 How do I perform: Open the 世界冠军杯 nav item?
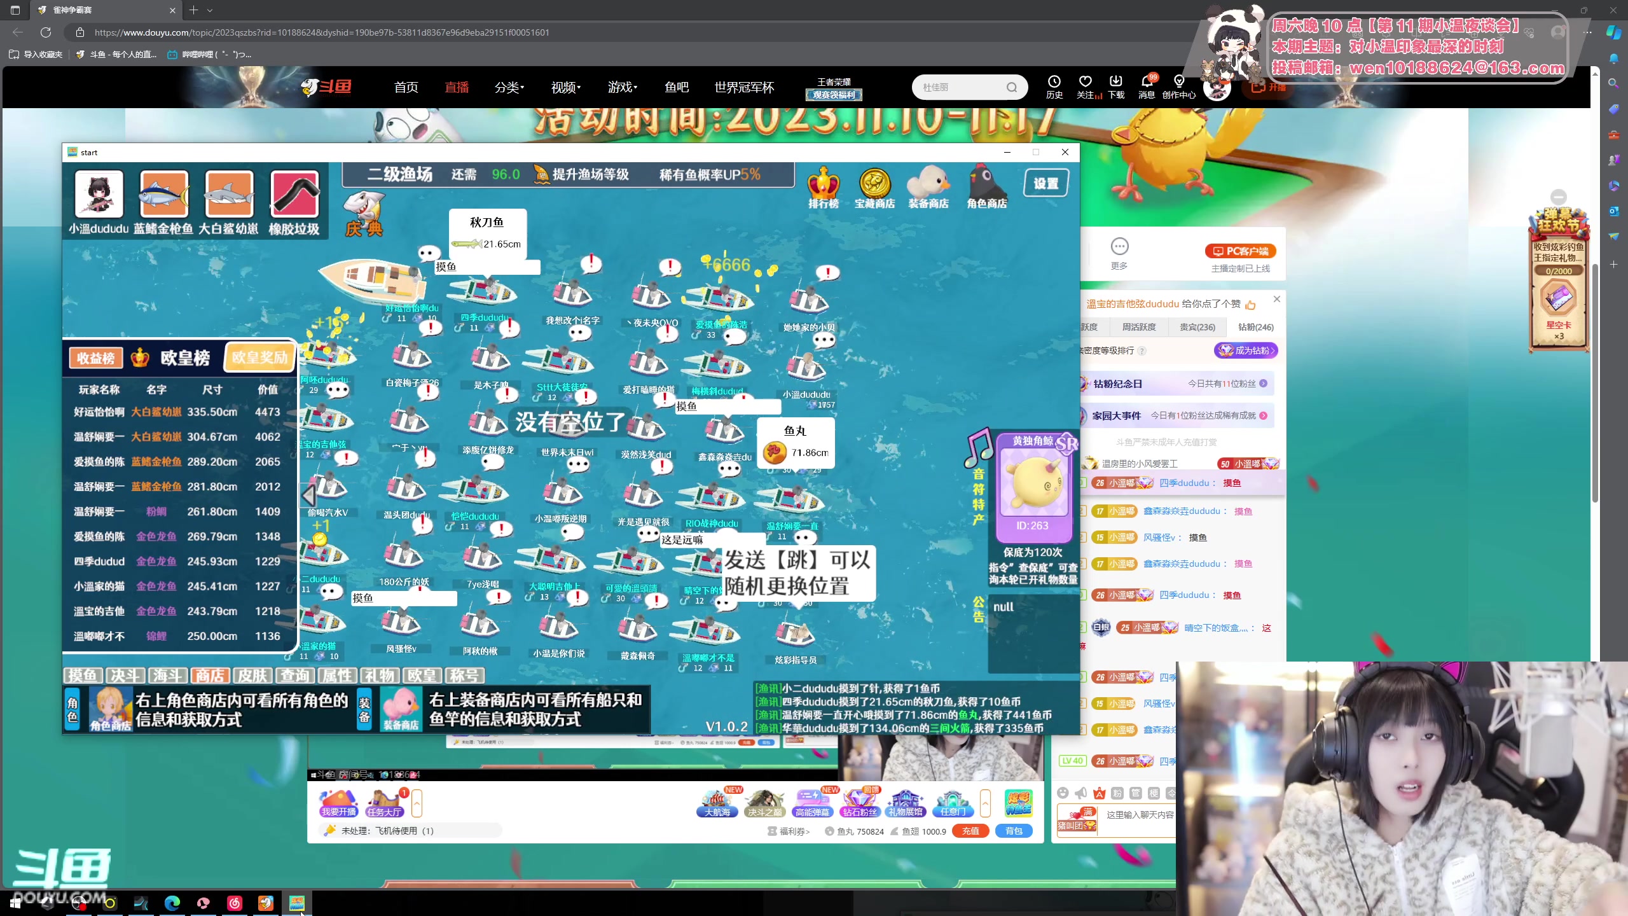point(744,87)
